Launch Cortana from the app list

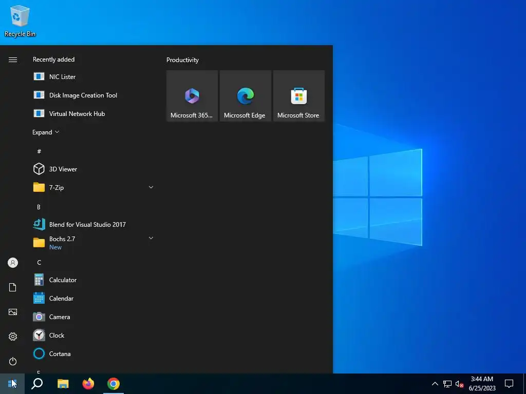tap(94, 353)
